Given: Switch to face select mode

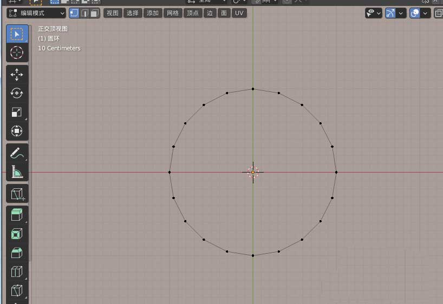Looking at the screenshot, I should [x=94, y=13].
